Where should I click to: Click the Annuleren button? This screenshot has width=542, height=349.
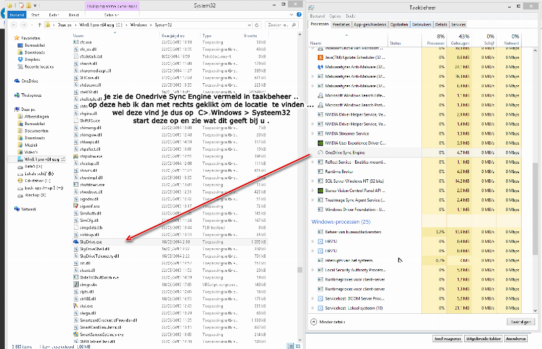point(516,339)
